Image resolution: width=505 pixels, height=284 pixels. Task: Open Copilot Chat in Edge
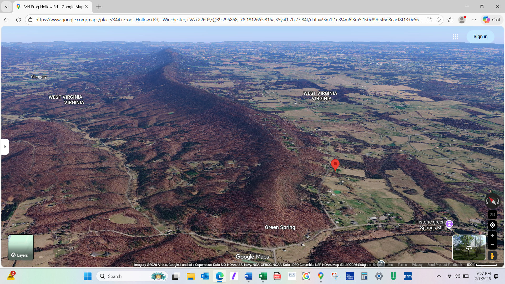click(x=492, y=20)
